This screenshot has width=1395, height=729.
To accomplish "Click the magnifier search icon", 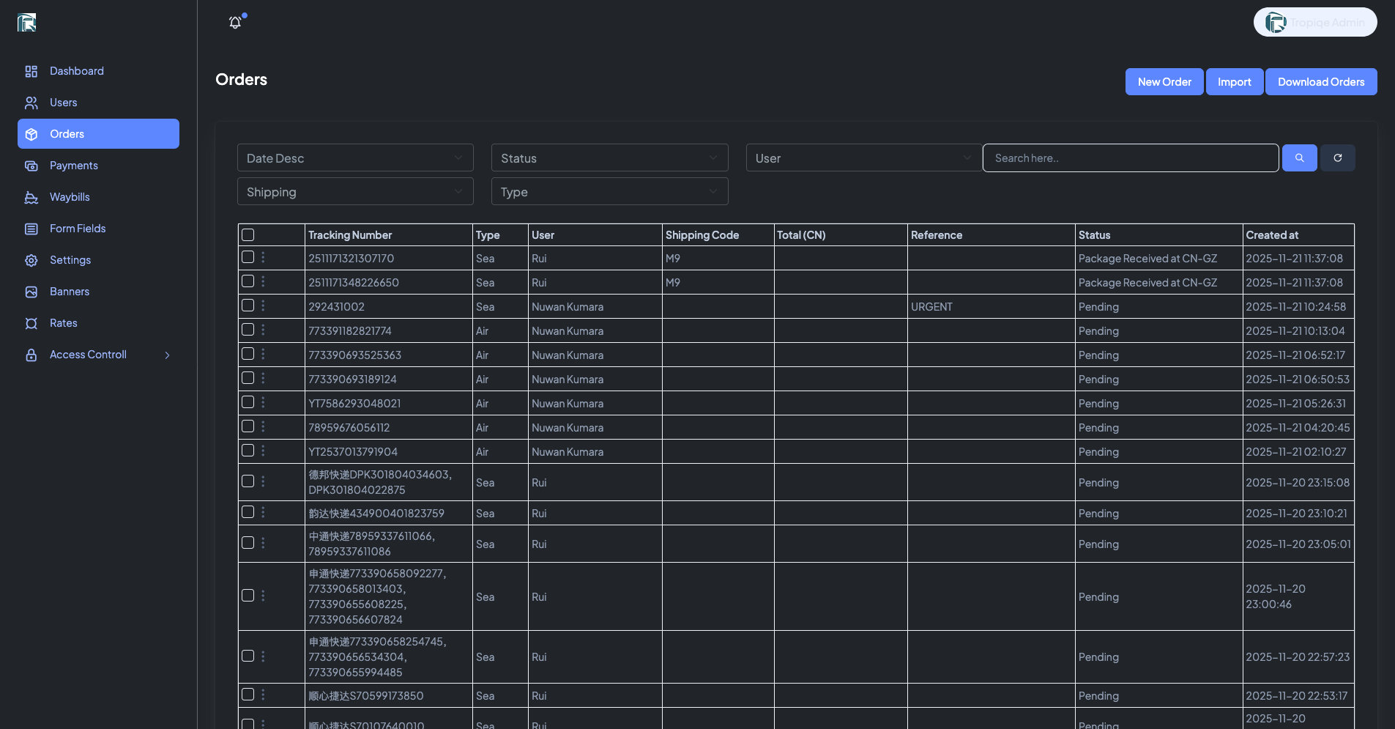I will tap(1300, 158).
